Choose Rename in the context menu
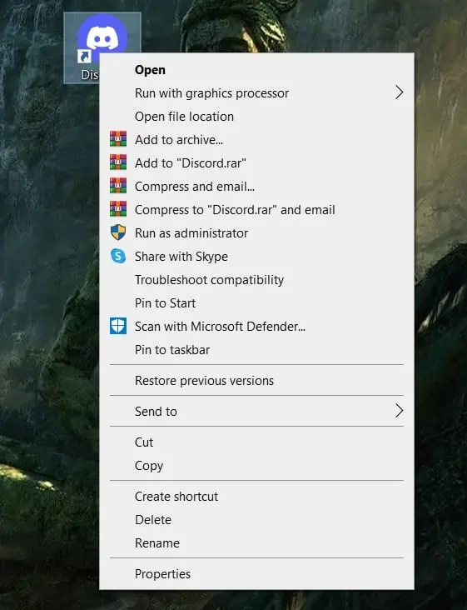This screenshot has height=610, width=467. pos(256,543)
